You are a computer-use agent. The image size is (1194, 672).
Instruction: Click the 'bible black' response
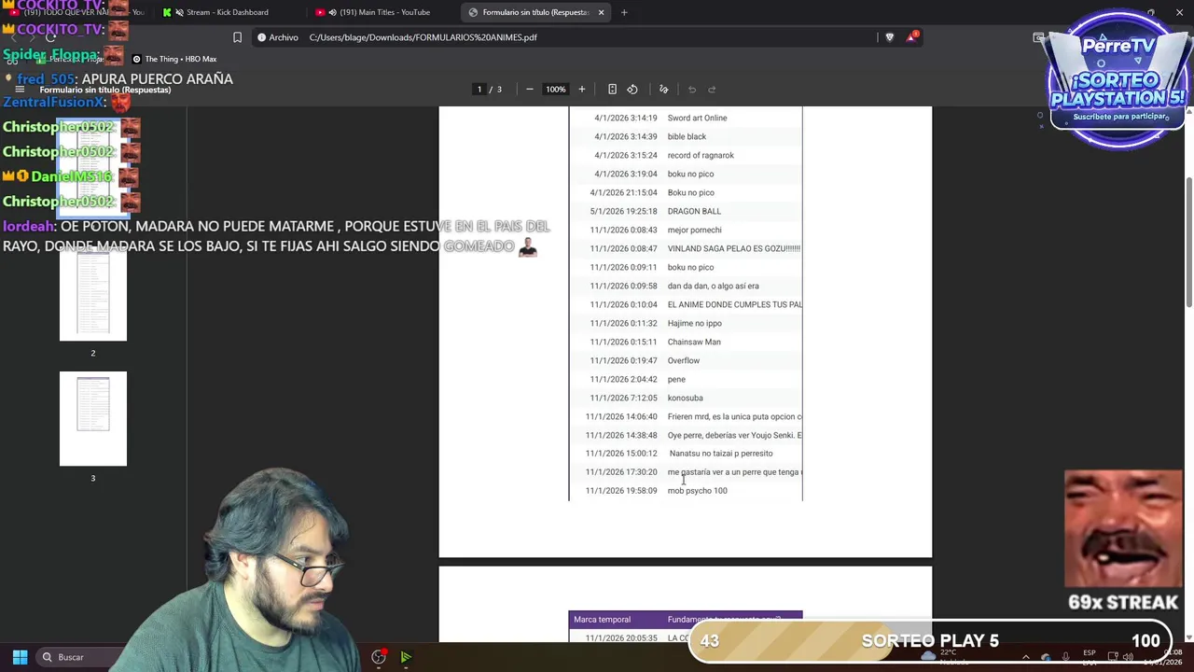coord(687,137)
